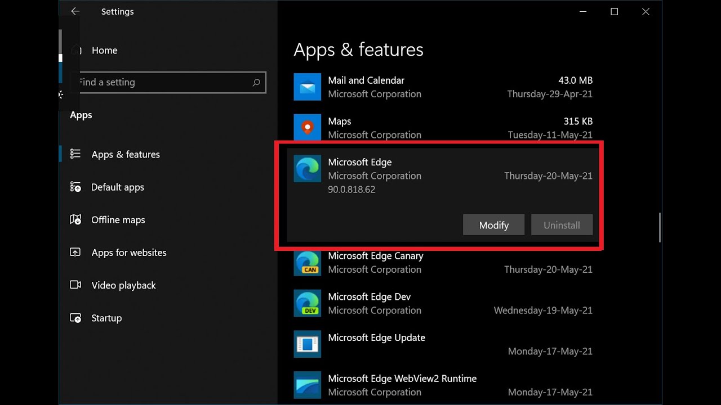721x405 pixels.
Task: Click the Apps & features list icon
Action: pos(75,154)
